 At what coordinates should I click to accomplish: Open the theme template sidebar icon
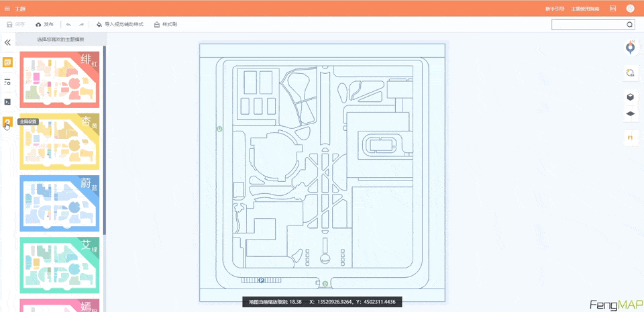click(7, 62)
